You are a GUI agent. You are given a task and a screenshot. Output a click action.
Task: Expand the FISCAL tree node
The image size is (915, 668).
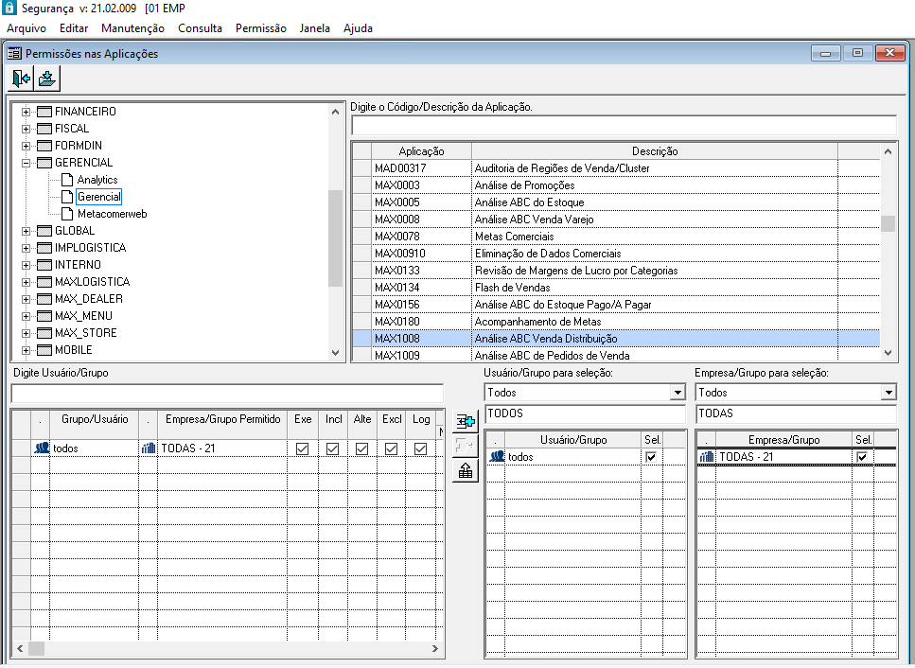click(x=26, y=129)
